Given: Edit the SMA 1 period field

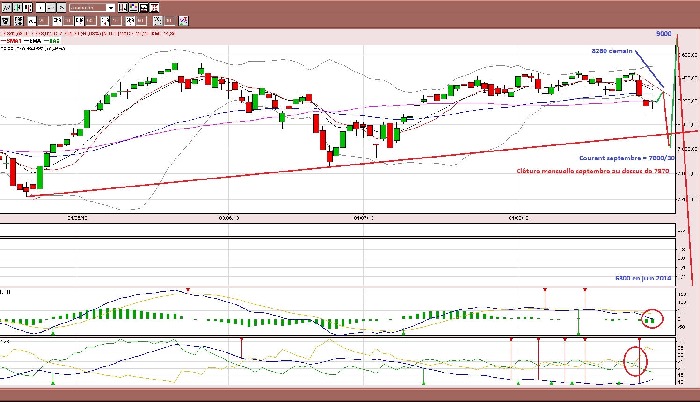Looking at the screenshot, I should click(116, 21).
